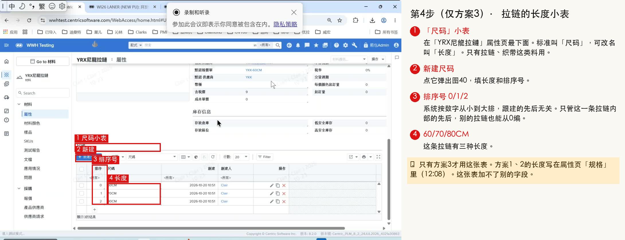The height and width of the screenshot is (240, 625).
Task: Click the wrench tools icon
Action: [x=354, y=45]
